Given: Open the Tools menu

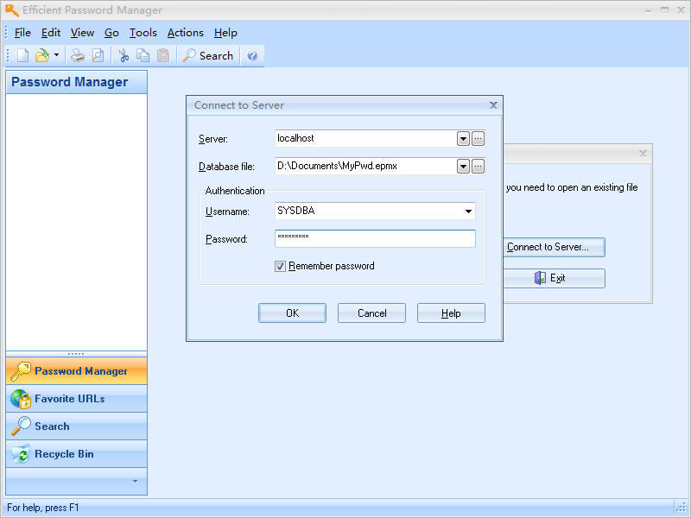Looking at the screenshot, I should (x=143, y=33).
